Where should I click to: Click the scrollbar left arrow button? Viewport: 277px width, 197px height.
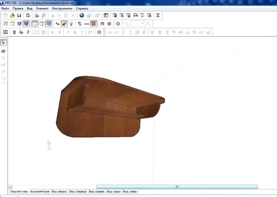11,187
